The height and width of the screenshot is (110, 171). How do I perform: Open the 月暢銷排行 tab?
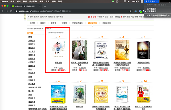(x=107, y=23)
